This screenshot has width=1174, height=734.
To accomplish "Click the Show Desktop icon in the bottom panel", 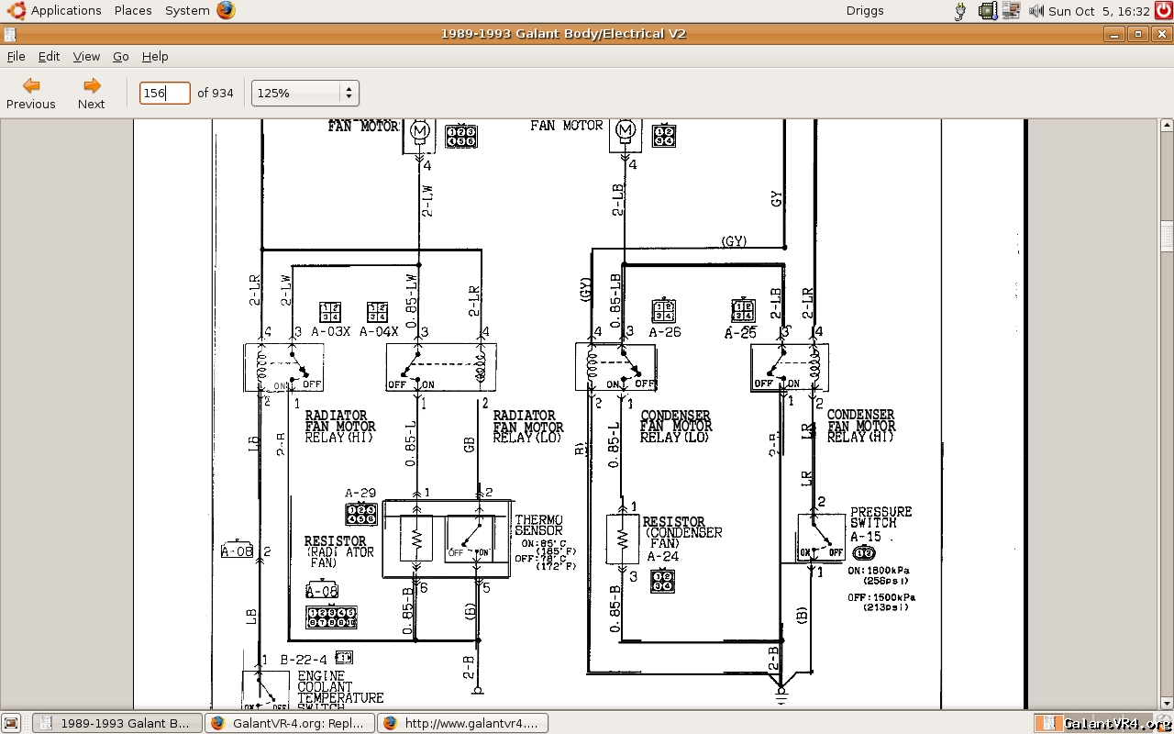I will coord(11,723).
